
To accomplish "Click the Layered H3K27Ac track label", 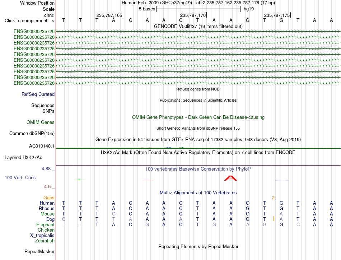I will 23,157.
